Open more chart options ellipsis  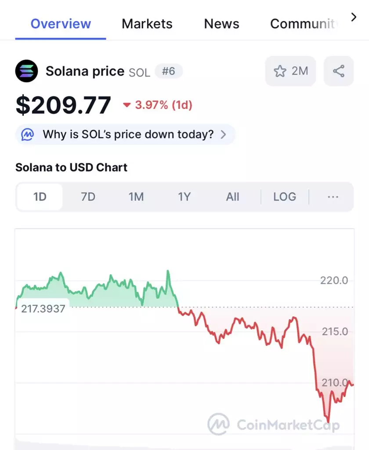coord(333,197)
